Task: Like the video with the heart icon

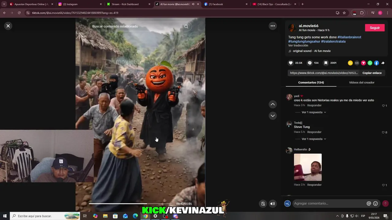Action: click(x=291, y=63)
